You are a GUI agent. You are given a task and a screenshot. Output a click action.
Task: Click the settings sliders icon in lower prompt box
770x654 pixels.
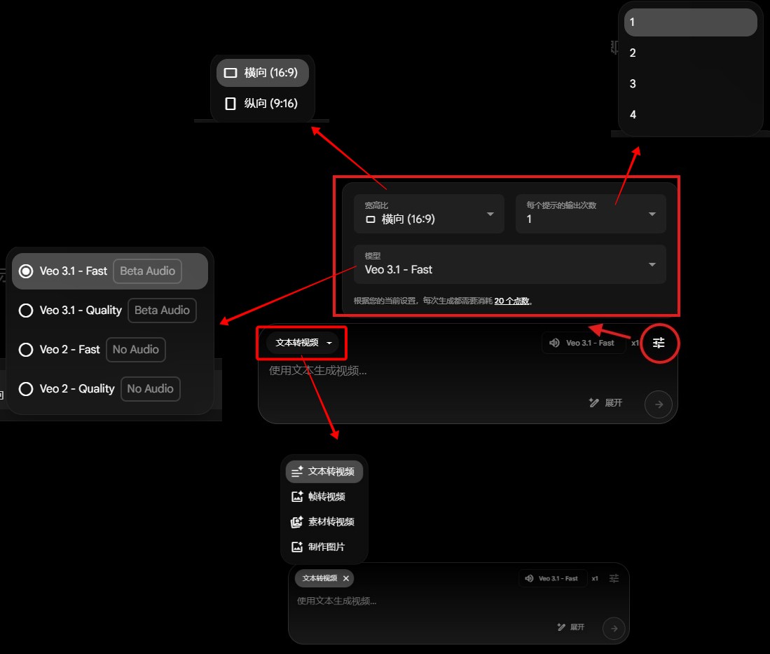pos(614,578)
